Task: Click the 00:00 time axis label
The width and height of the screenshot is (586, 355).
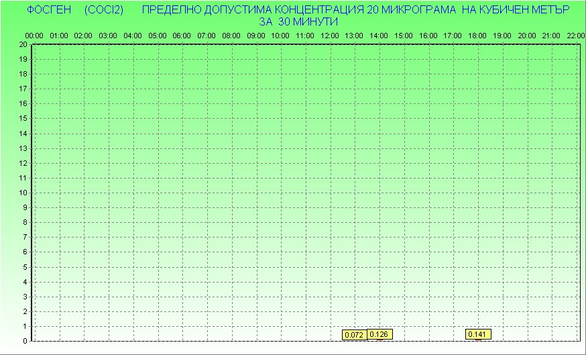Action: pyautogui.click(x=34, y=36)
